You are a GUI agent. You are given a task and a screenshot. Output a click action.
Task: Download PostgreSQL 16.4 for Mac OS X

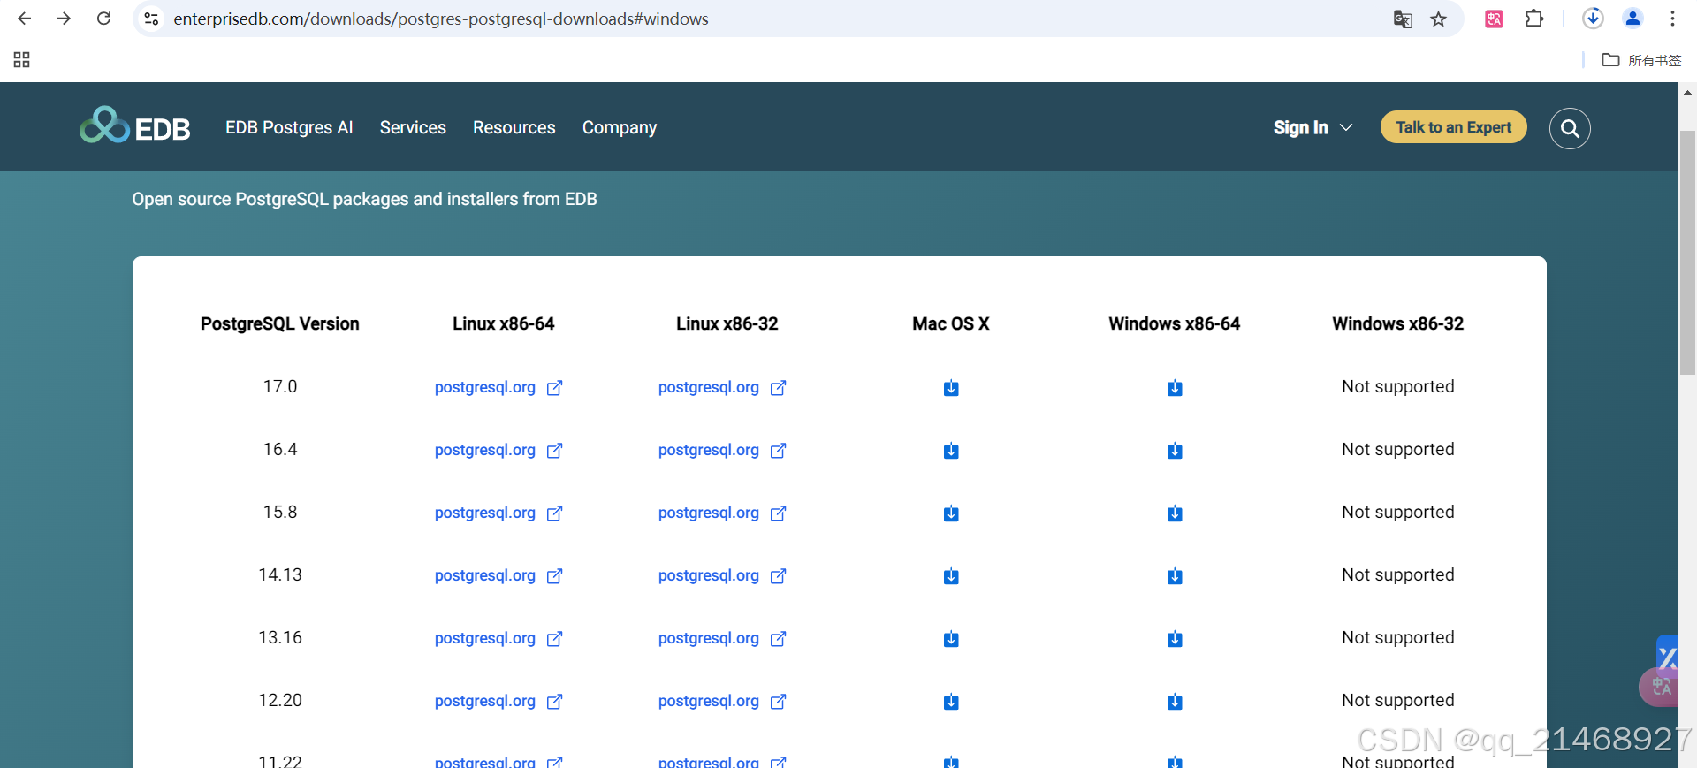950,451
